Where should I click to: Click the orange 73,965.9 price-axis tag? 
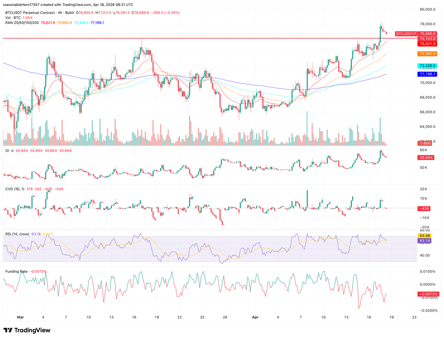coord(427,54)
